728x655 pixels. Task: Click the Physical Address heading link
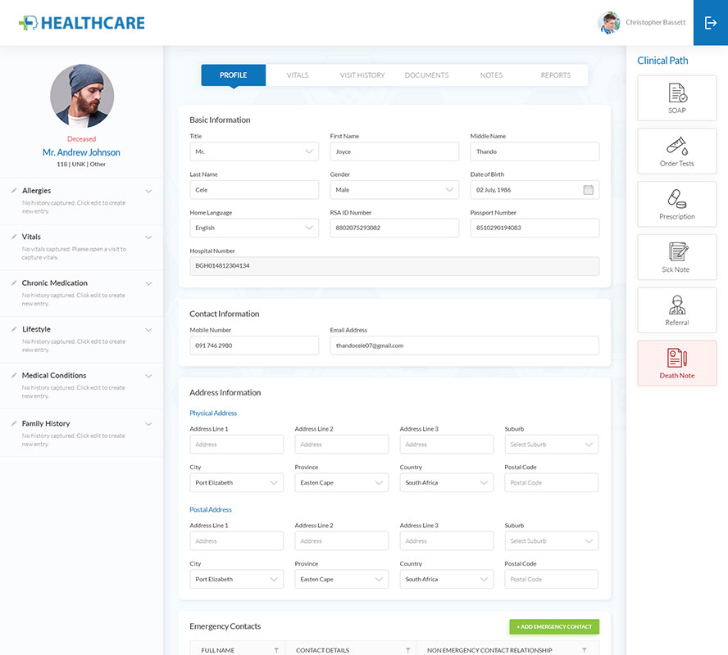[x=213, y=413]
